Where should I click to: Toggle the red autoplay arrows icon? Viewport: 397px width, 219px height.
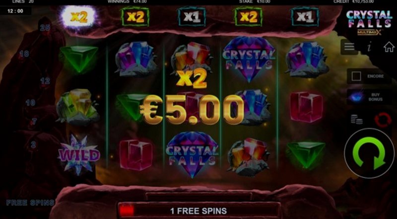click(x=383, y=120)
